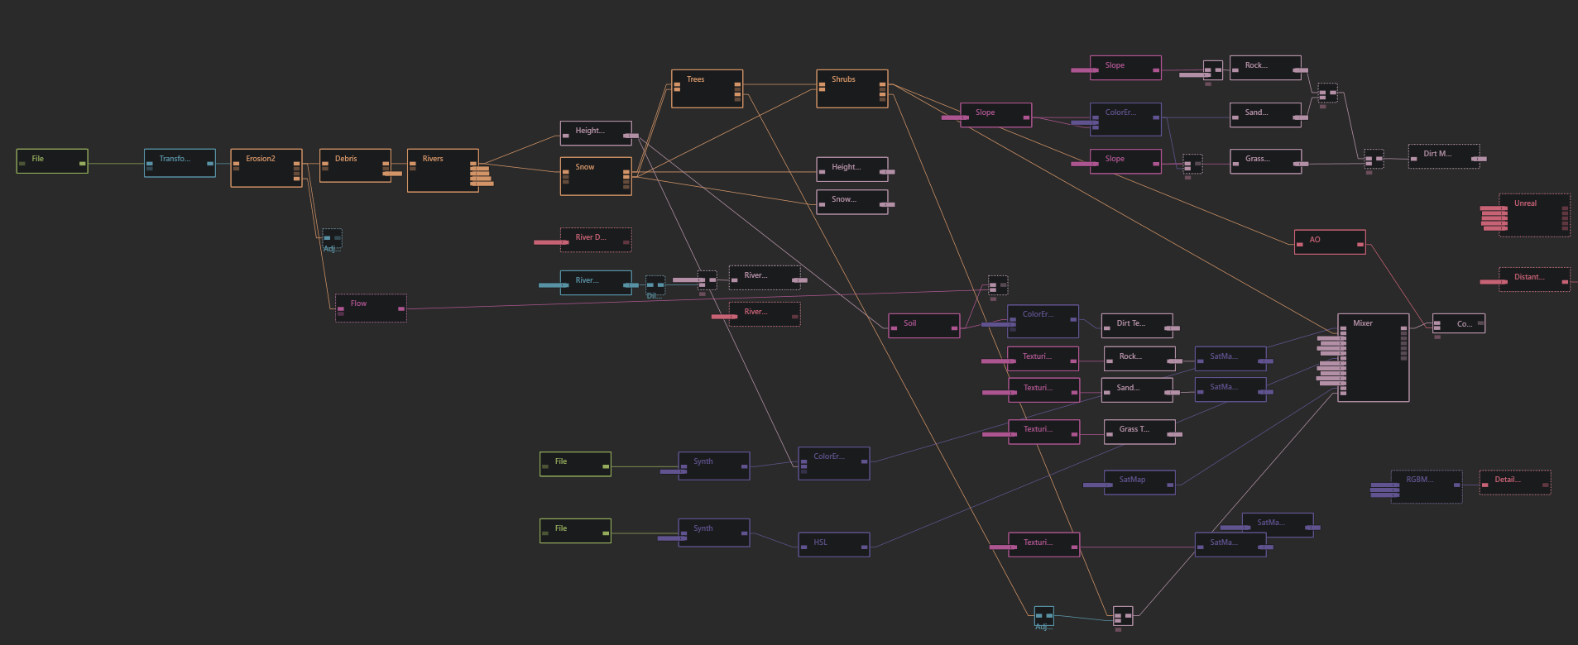Click the Shrubs node
1578x645 pixels.
coord(851,88)
